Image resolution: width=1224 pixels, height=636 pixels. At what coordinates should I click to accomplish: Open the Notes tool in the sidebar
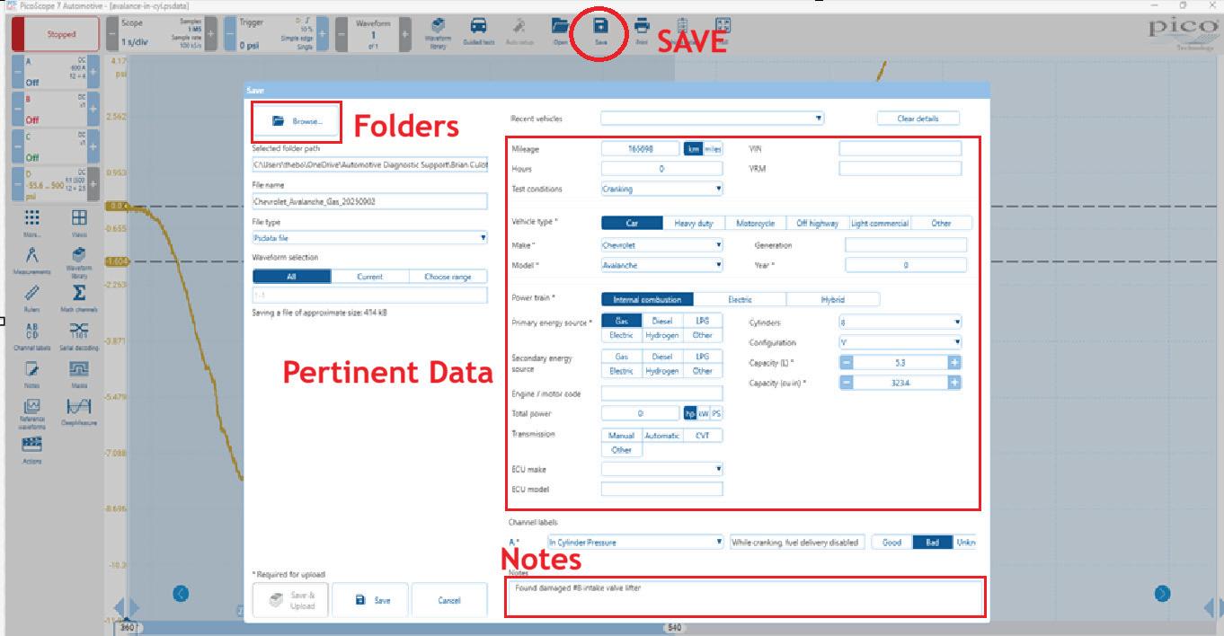(x=32, y=373)
